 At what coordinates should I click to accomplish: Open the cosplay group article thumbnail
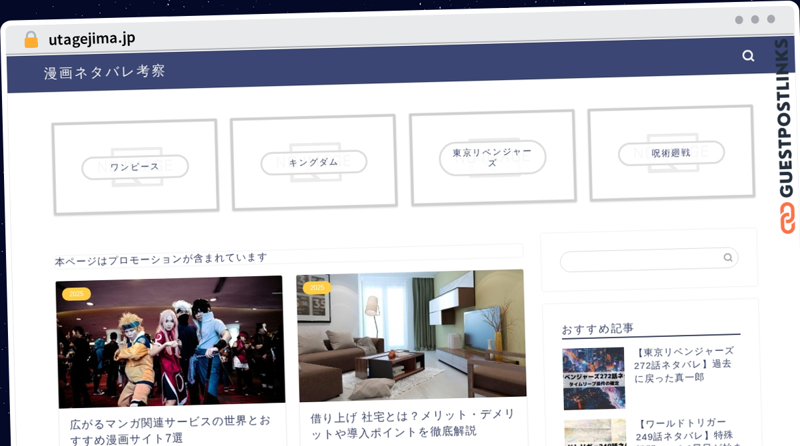[x=171, y=341]
